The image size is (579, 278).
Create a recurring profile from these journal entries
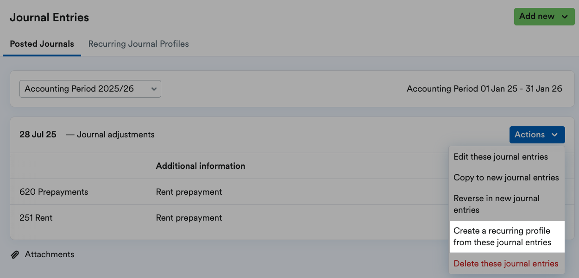coord(503,236)
